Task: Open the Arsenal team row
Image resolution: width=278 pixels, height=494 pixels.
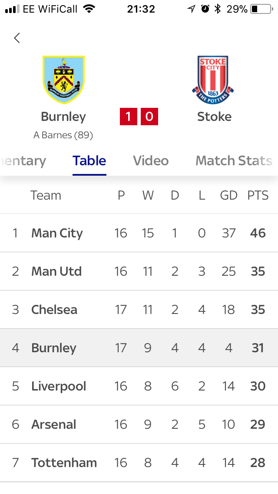Action: (139, 424)
